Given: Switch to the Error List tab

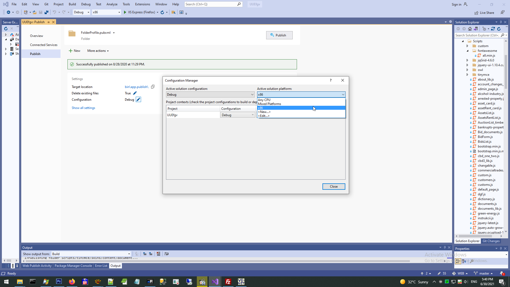Looking at the screenshot, I should (101, 266).
